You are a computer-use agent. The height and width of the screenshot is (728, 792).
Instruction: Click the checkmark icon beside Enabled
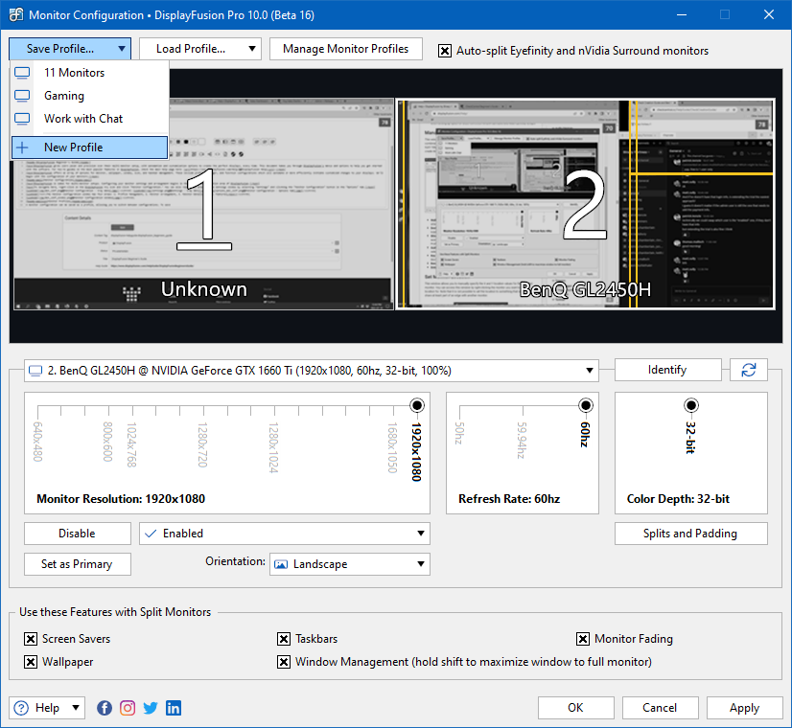pyautogui.click(x=151, y=534)
